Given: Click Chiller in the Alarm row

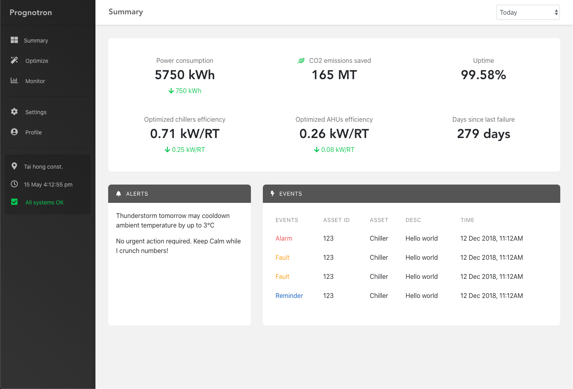Looking at the screenshot, I should coord(379,238).
